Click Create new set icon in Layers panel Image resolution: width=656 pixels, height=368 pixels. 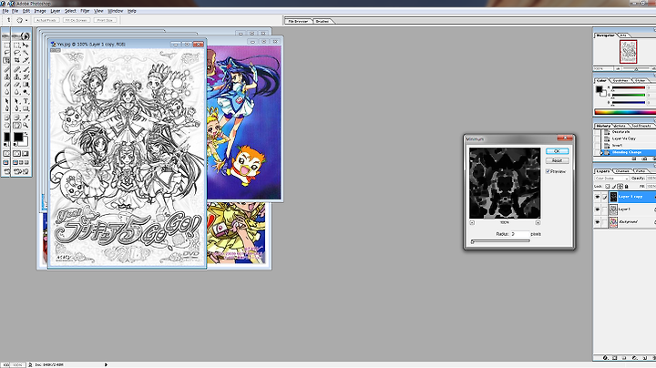coord(624,358)
